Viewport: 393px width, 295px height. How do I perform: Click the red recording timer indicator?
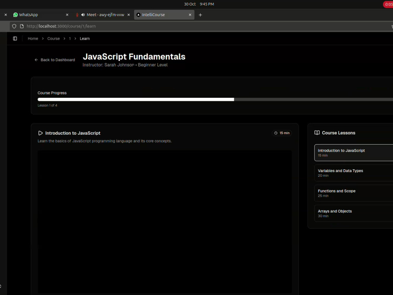coord(388,4)
